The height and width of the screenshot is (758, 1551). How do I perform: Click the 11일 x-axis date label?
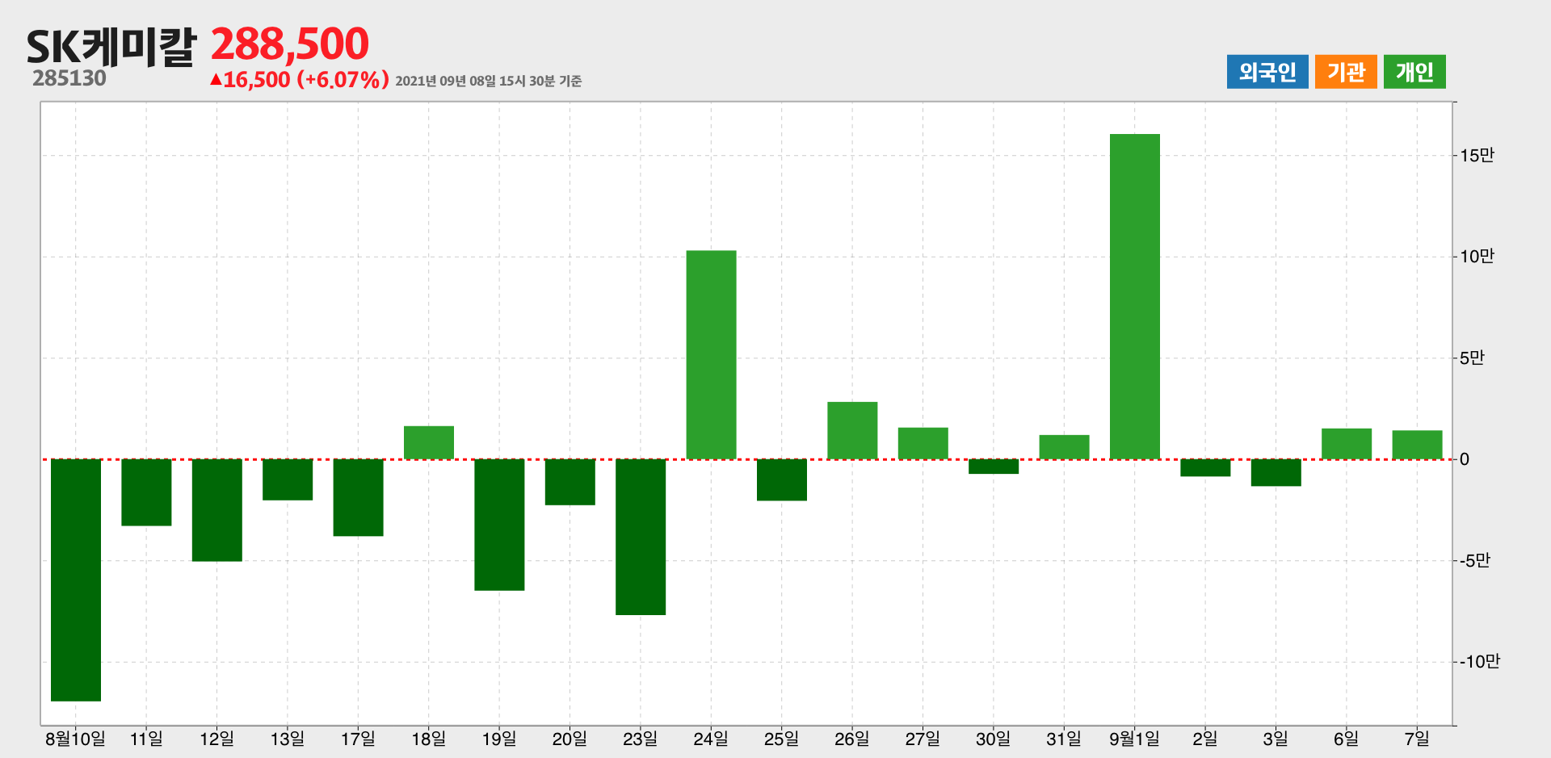[146, 739]
